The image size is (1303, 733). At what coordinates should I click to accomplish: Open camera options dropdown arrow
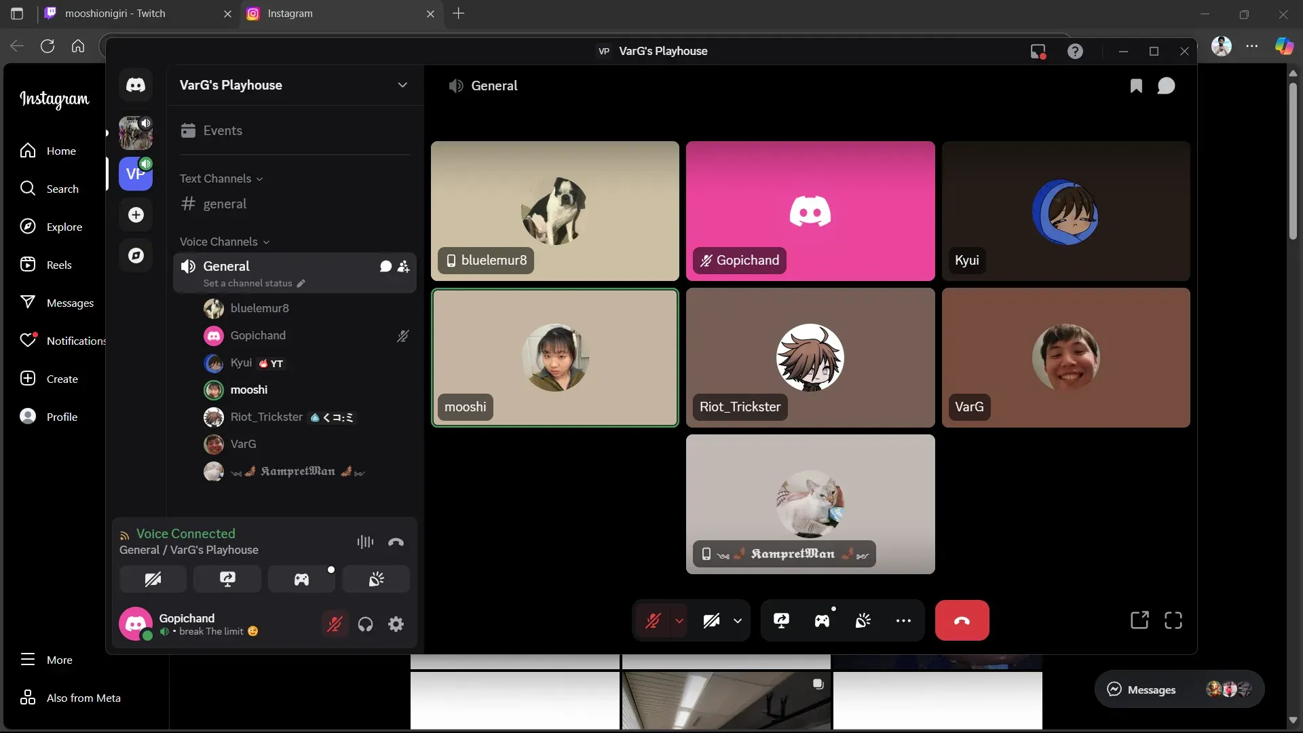[x=738, y=620]
